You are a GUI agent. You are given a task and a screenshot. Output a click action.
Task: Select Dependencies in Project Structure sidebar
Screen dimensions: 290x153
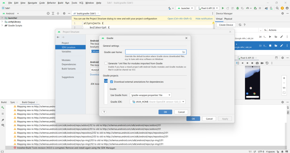click(x=69, y=64)
